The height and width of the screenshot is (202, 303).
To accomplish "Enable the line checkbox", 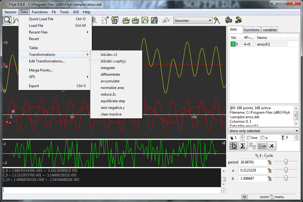I will tap(249, 137).
